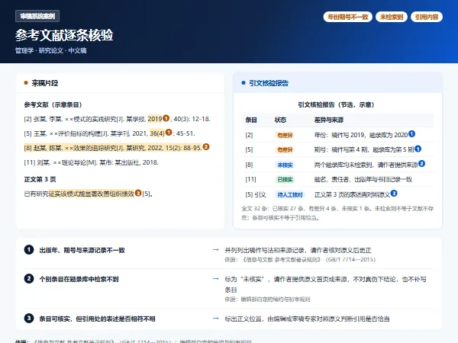Click arrow before 标出正文位置
This screenshot has width=458, height=343.
pyautogui.click(x=215, y=318)
